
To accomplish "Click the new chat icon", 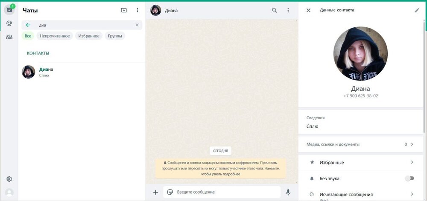I will click(x=124, y=10).
